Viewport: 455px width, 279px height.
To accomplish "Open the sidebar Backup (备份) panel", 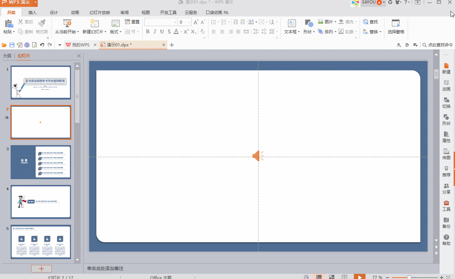I will coord(446,223).
